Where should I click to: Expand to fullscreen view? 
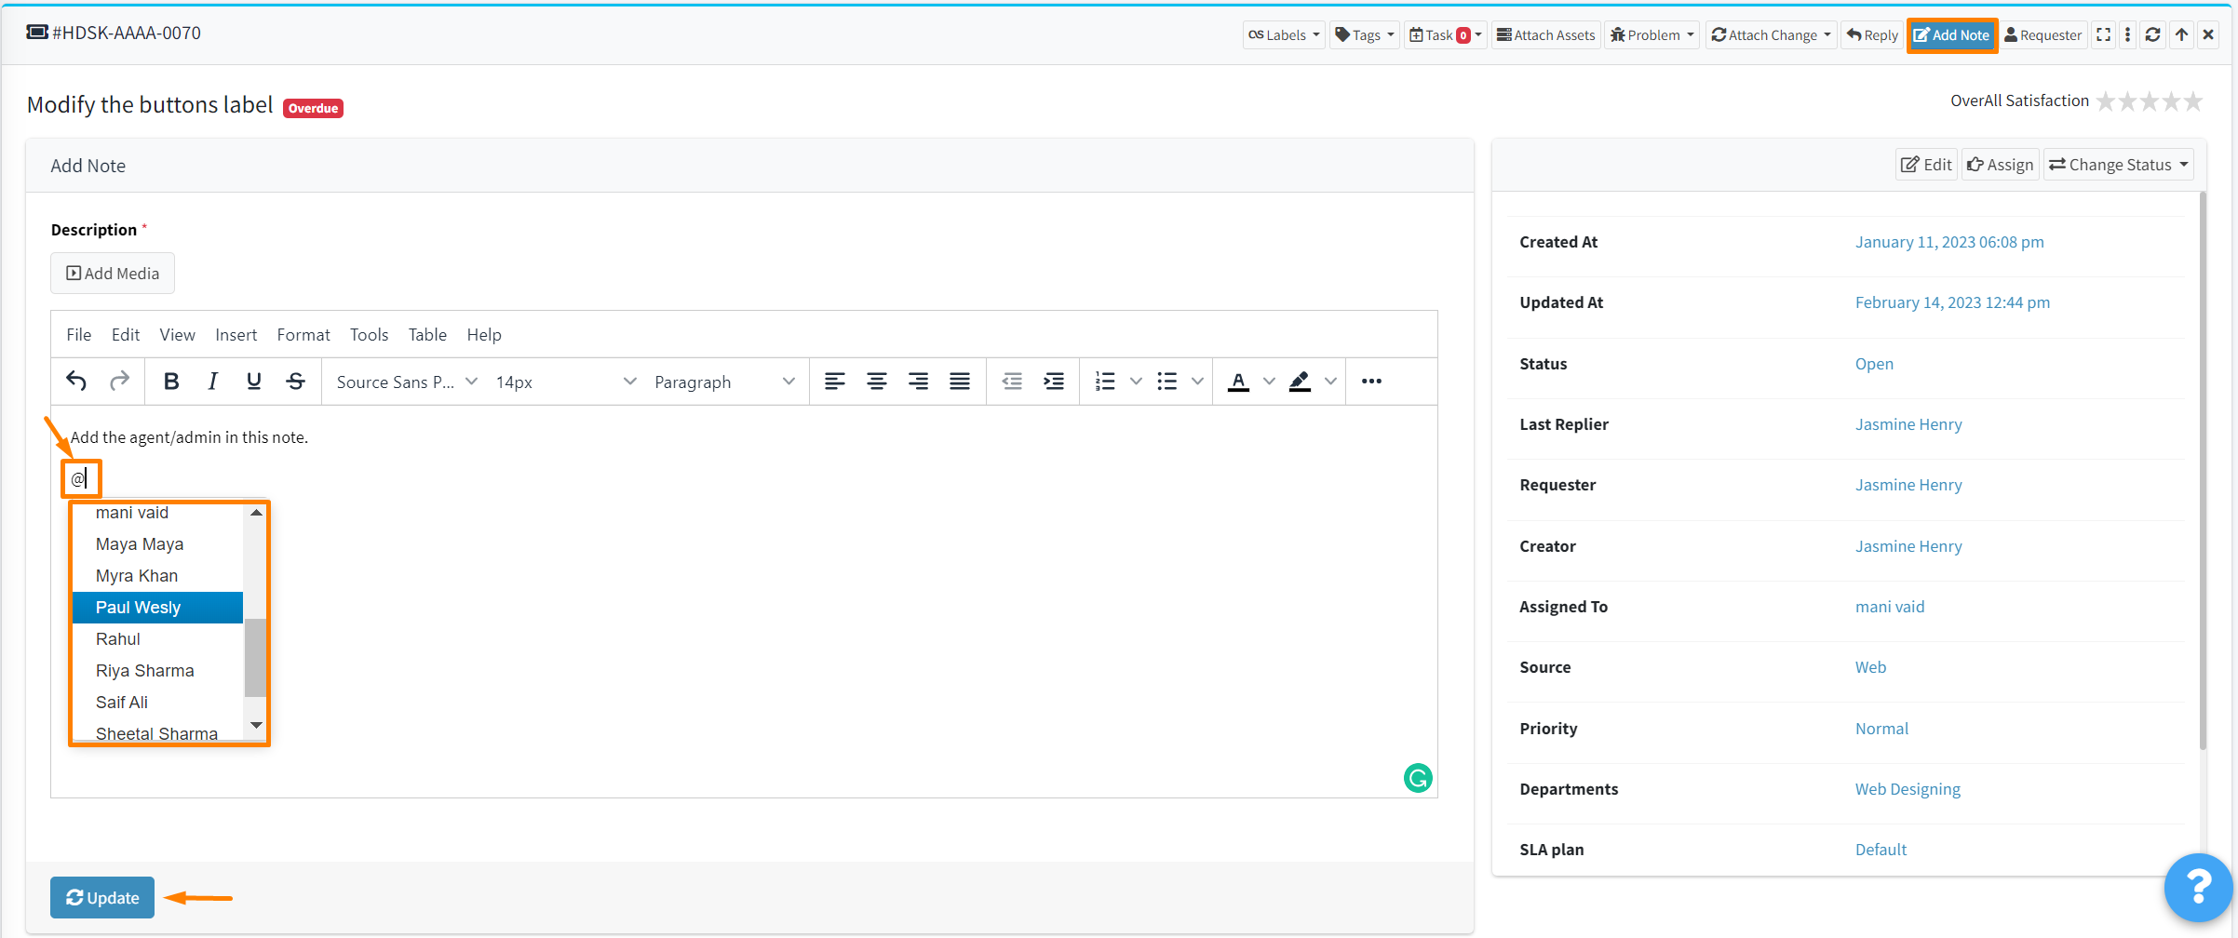(2103, 34)
